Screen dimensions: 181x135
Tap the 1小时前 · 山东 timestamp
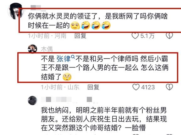pos(60,87)
